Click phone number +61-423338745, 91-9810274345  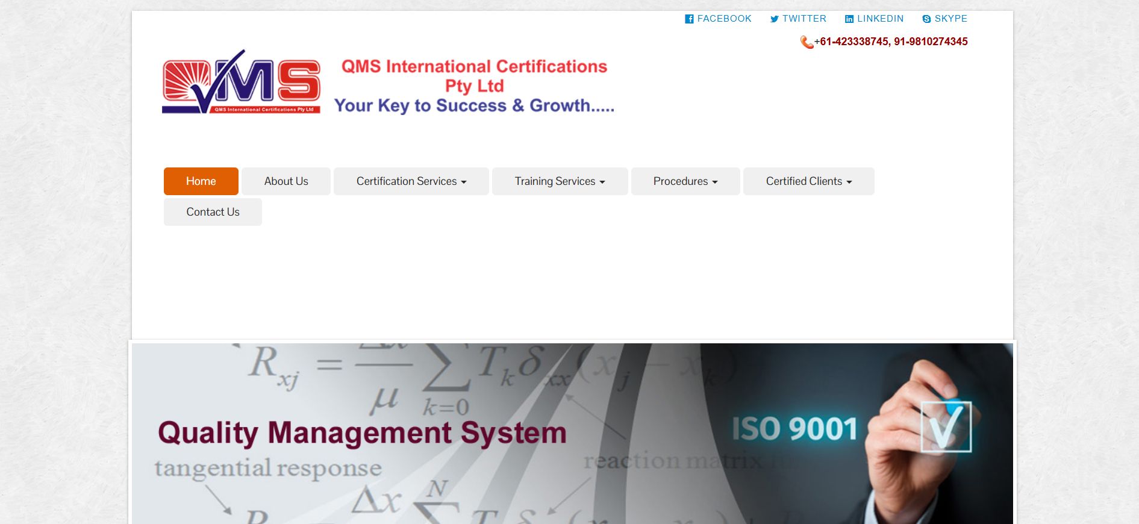891,42
